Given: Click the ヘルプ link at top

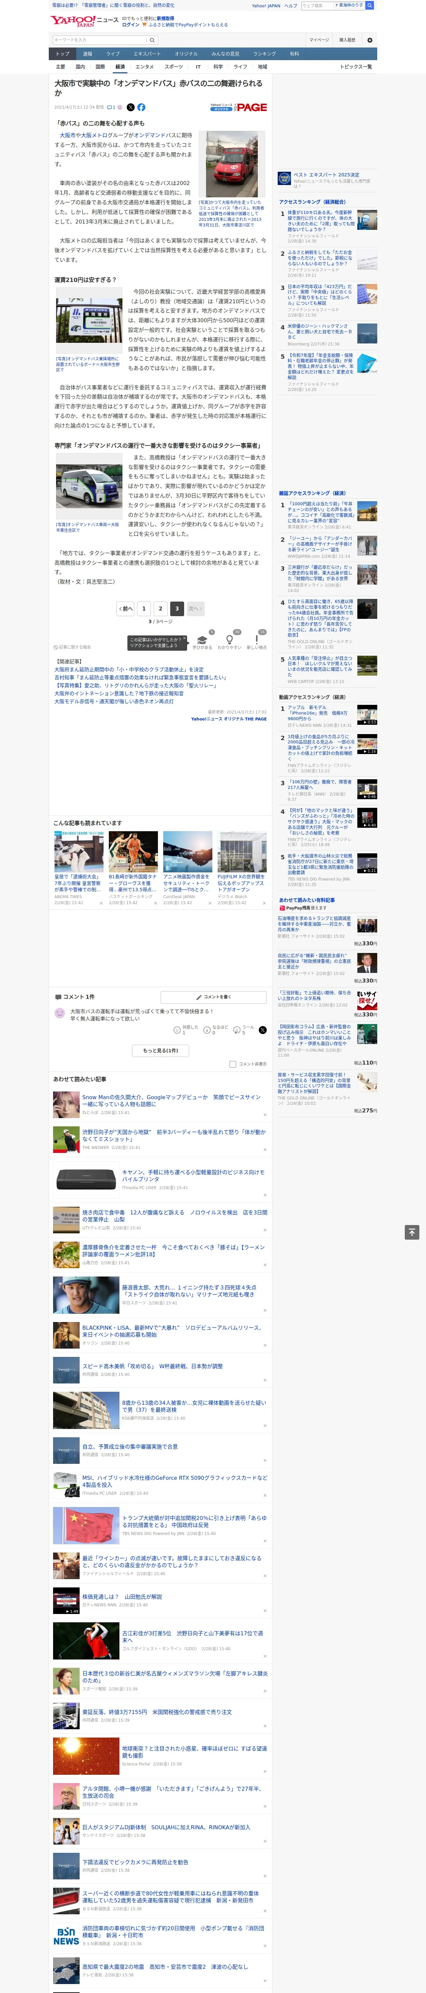Looking at the screenshot, I should pyautogui.click(x=291, y=5).
